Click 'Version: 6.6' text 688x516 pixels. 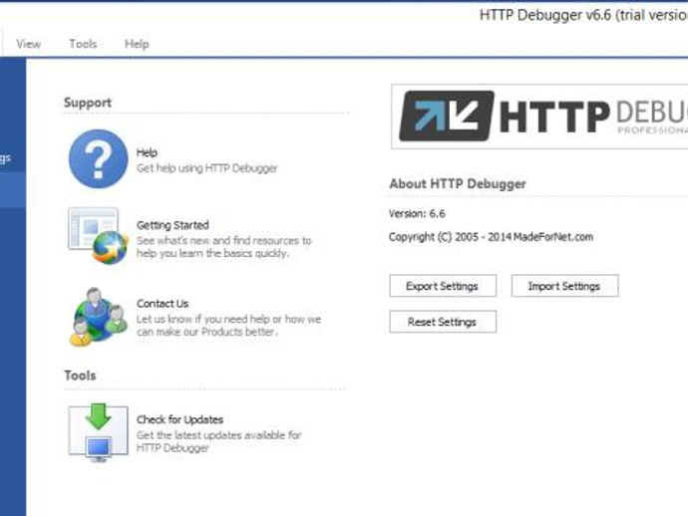pos(417,213)
